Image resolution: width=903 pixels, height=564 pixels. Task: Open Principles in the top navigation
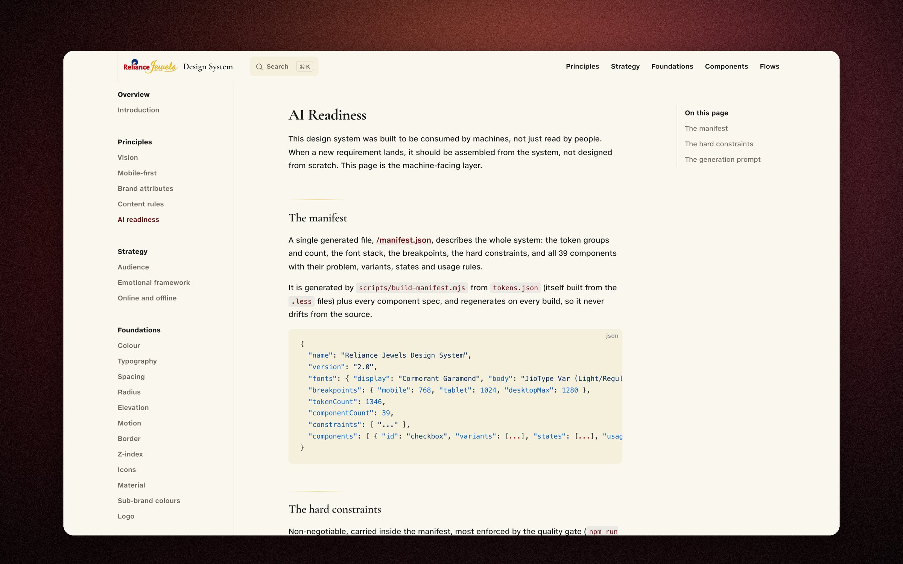[x=582, y=66]
